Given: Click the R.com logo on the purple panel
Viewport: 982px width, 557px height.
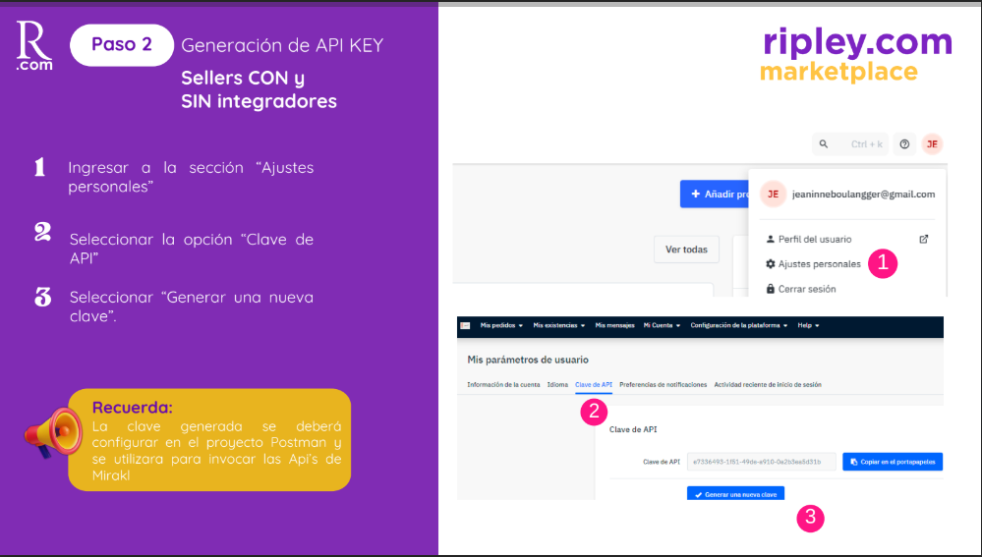Looking at the screenshot, I should coord(34,45).
